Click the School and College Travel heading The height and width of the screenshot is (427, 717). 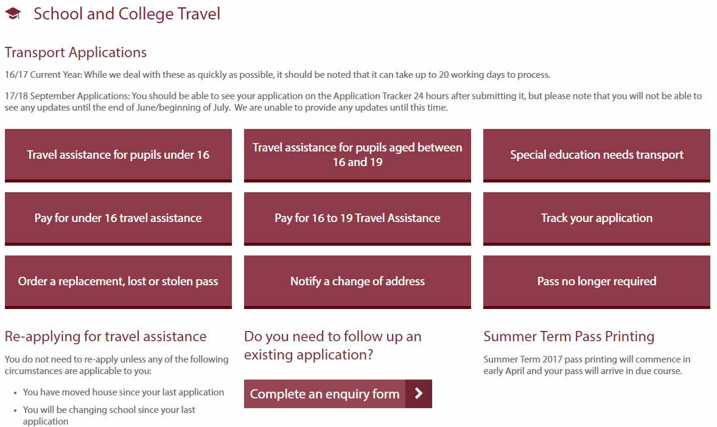pos(127,14)
